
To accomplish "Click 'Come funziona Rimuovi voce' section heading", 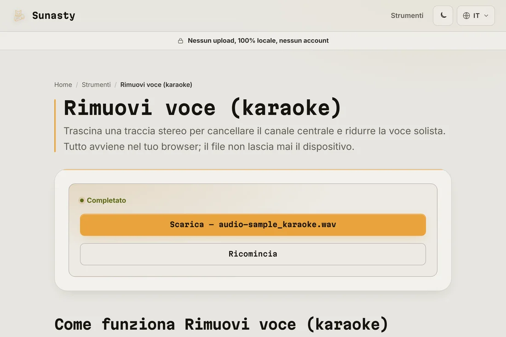I will (221, 325).
